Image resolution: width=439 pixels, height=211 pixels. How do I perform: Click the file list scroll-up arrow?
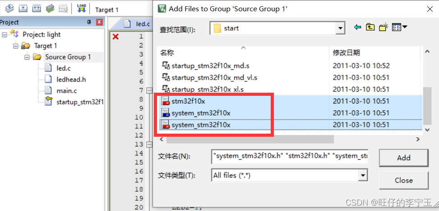coord(427,51)
